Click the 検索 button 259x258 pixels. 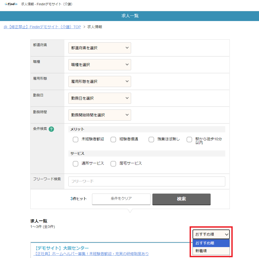point(181,199)
